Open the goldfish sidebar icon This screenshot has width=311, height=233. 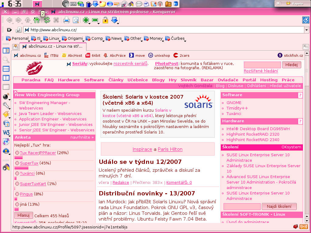tap(6, 114)
